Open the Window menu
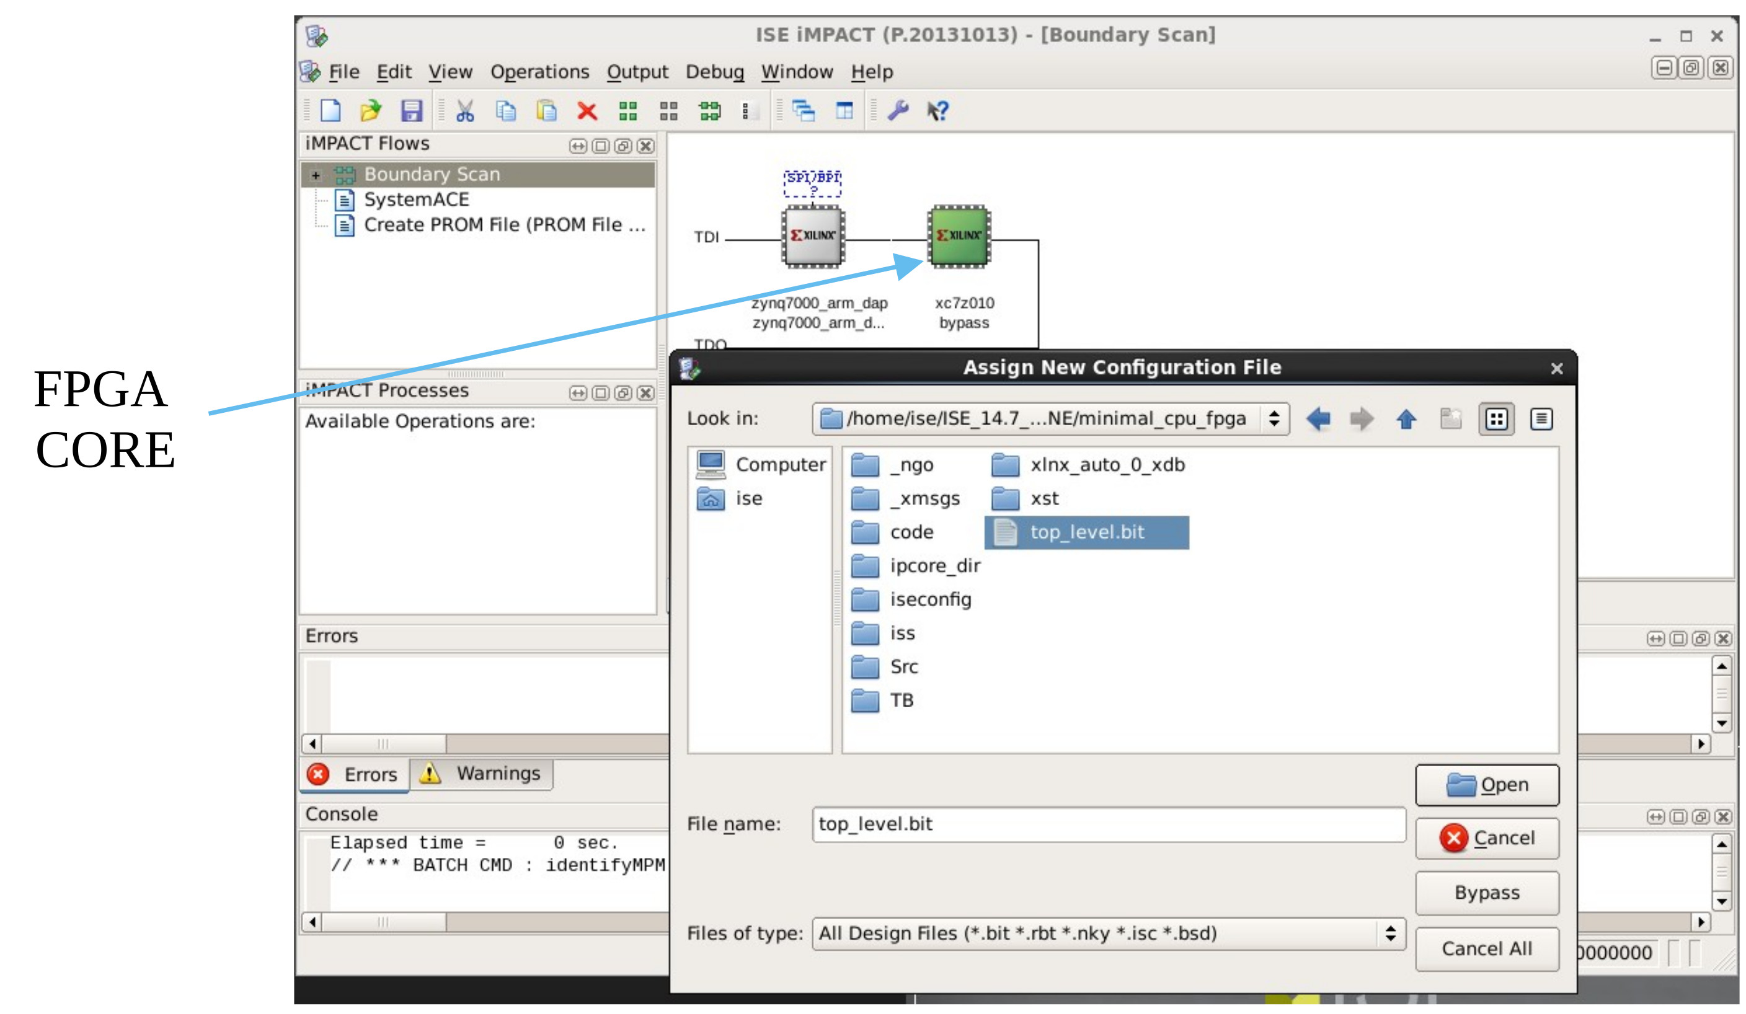The width and height of the screenshot is (1746, 1014). tap(797, 72)
